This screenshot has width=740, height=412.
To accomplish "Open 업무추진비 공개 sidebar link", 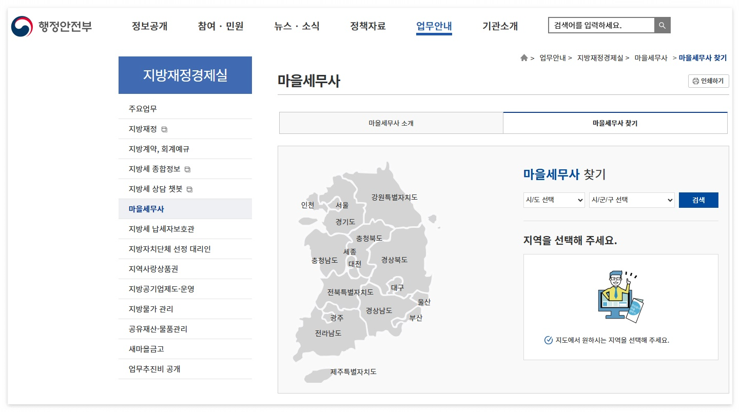I will [185, 369].
